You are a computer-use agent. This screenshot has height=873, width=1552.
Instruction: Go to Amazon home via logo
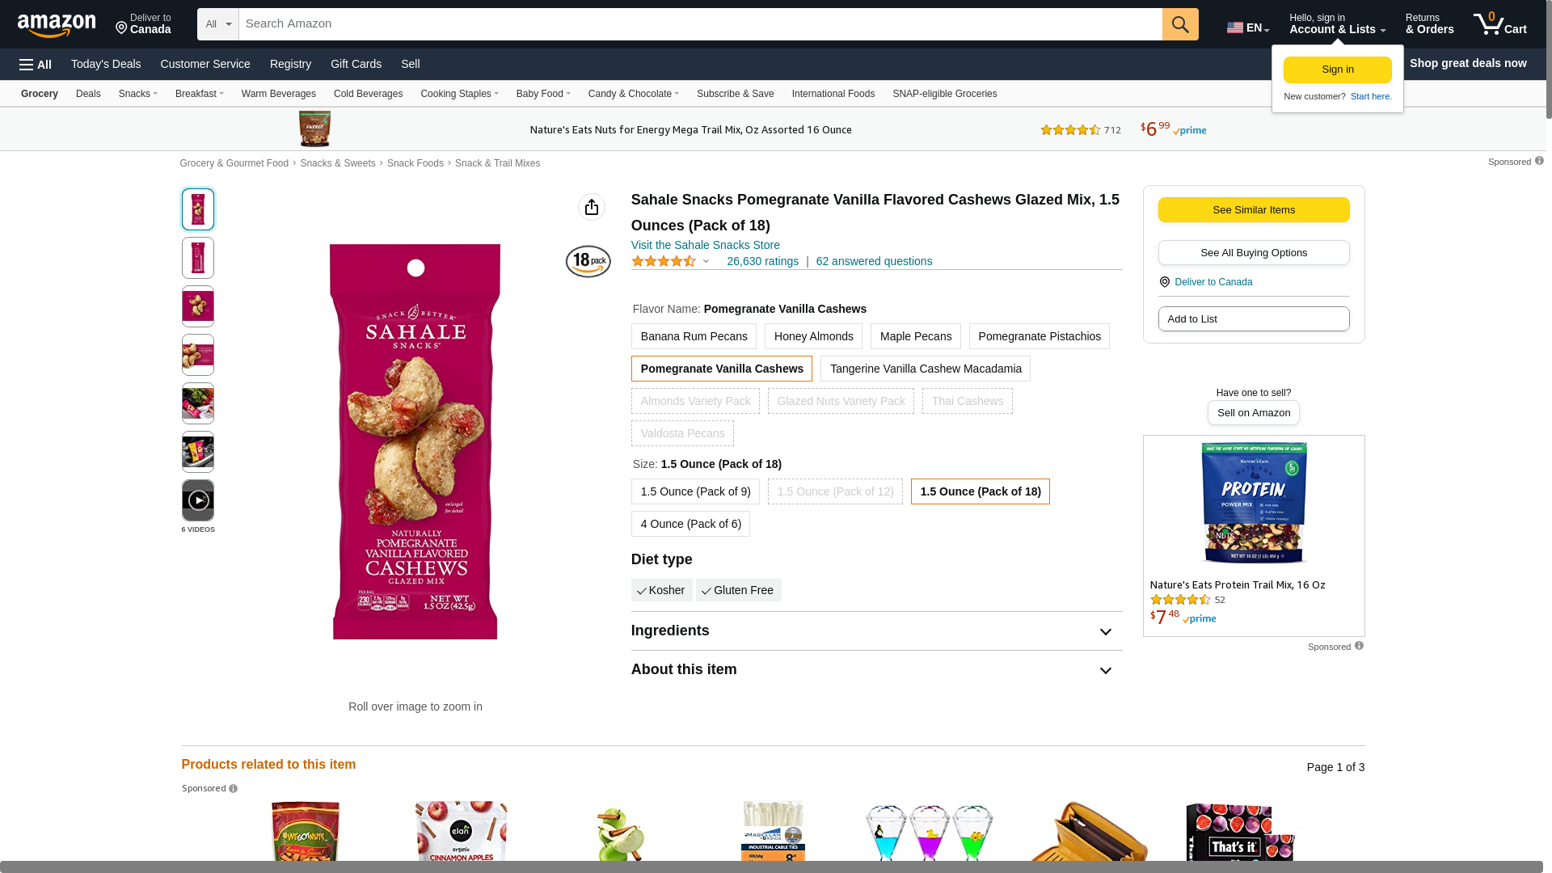click(57, 25)
